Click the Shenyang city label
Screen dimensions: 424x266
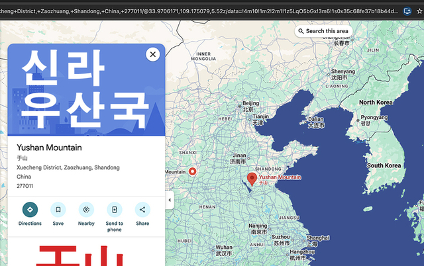tap(343, 75)
